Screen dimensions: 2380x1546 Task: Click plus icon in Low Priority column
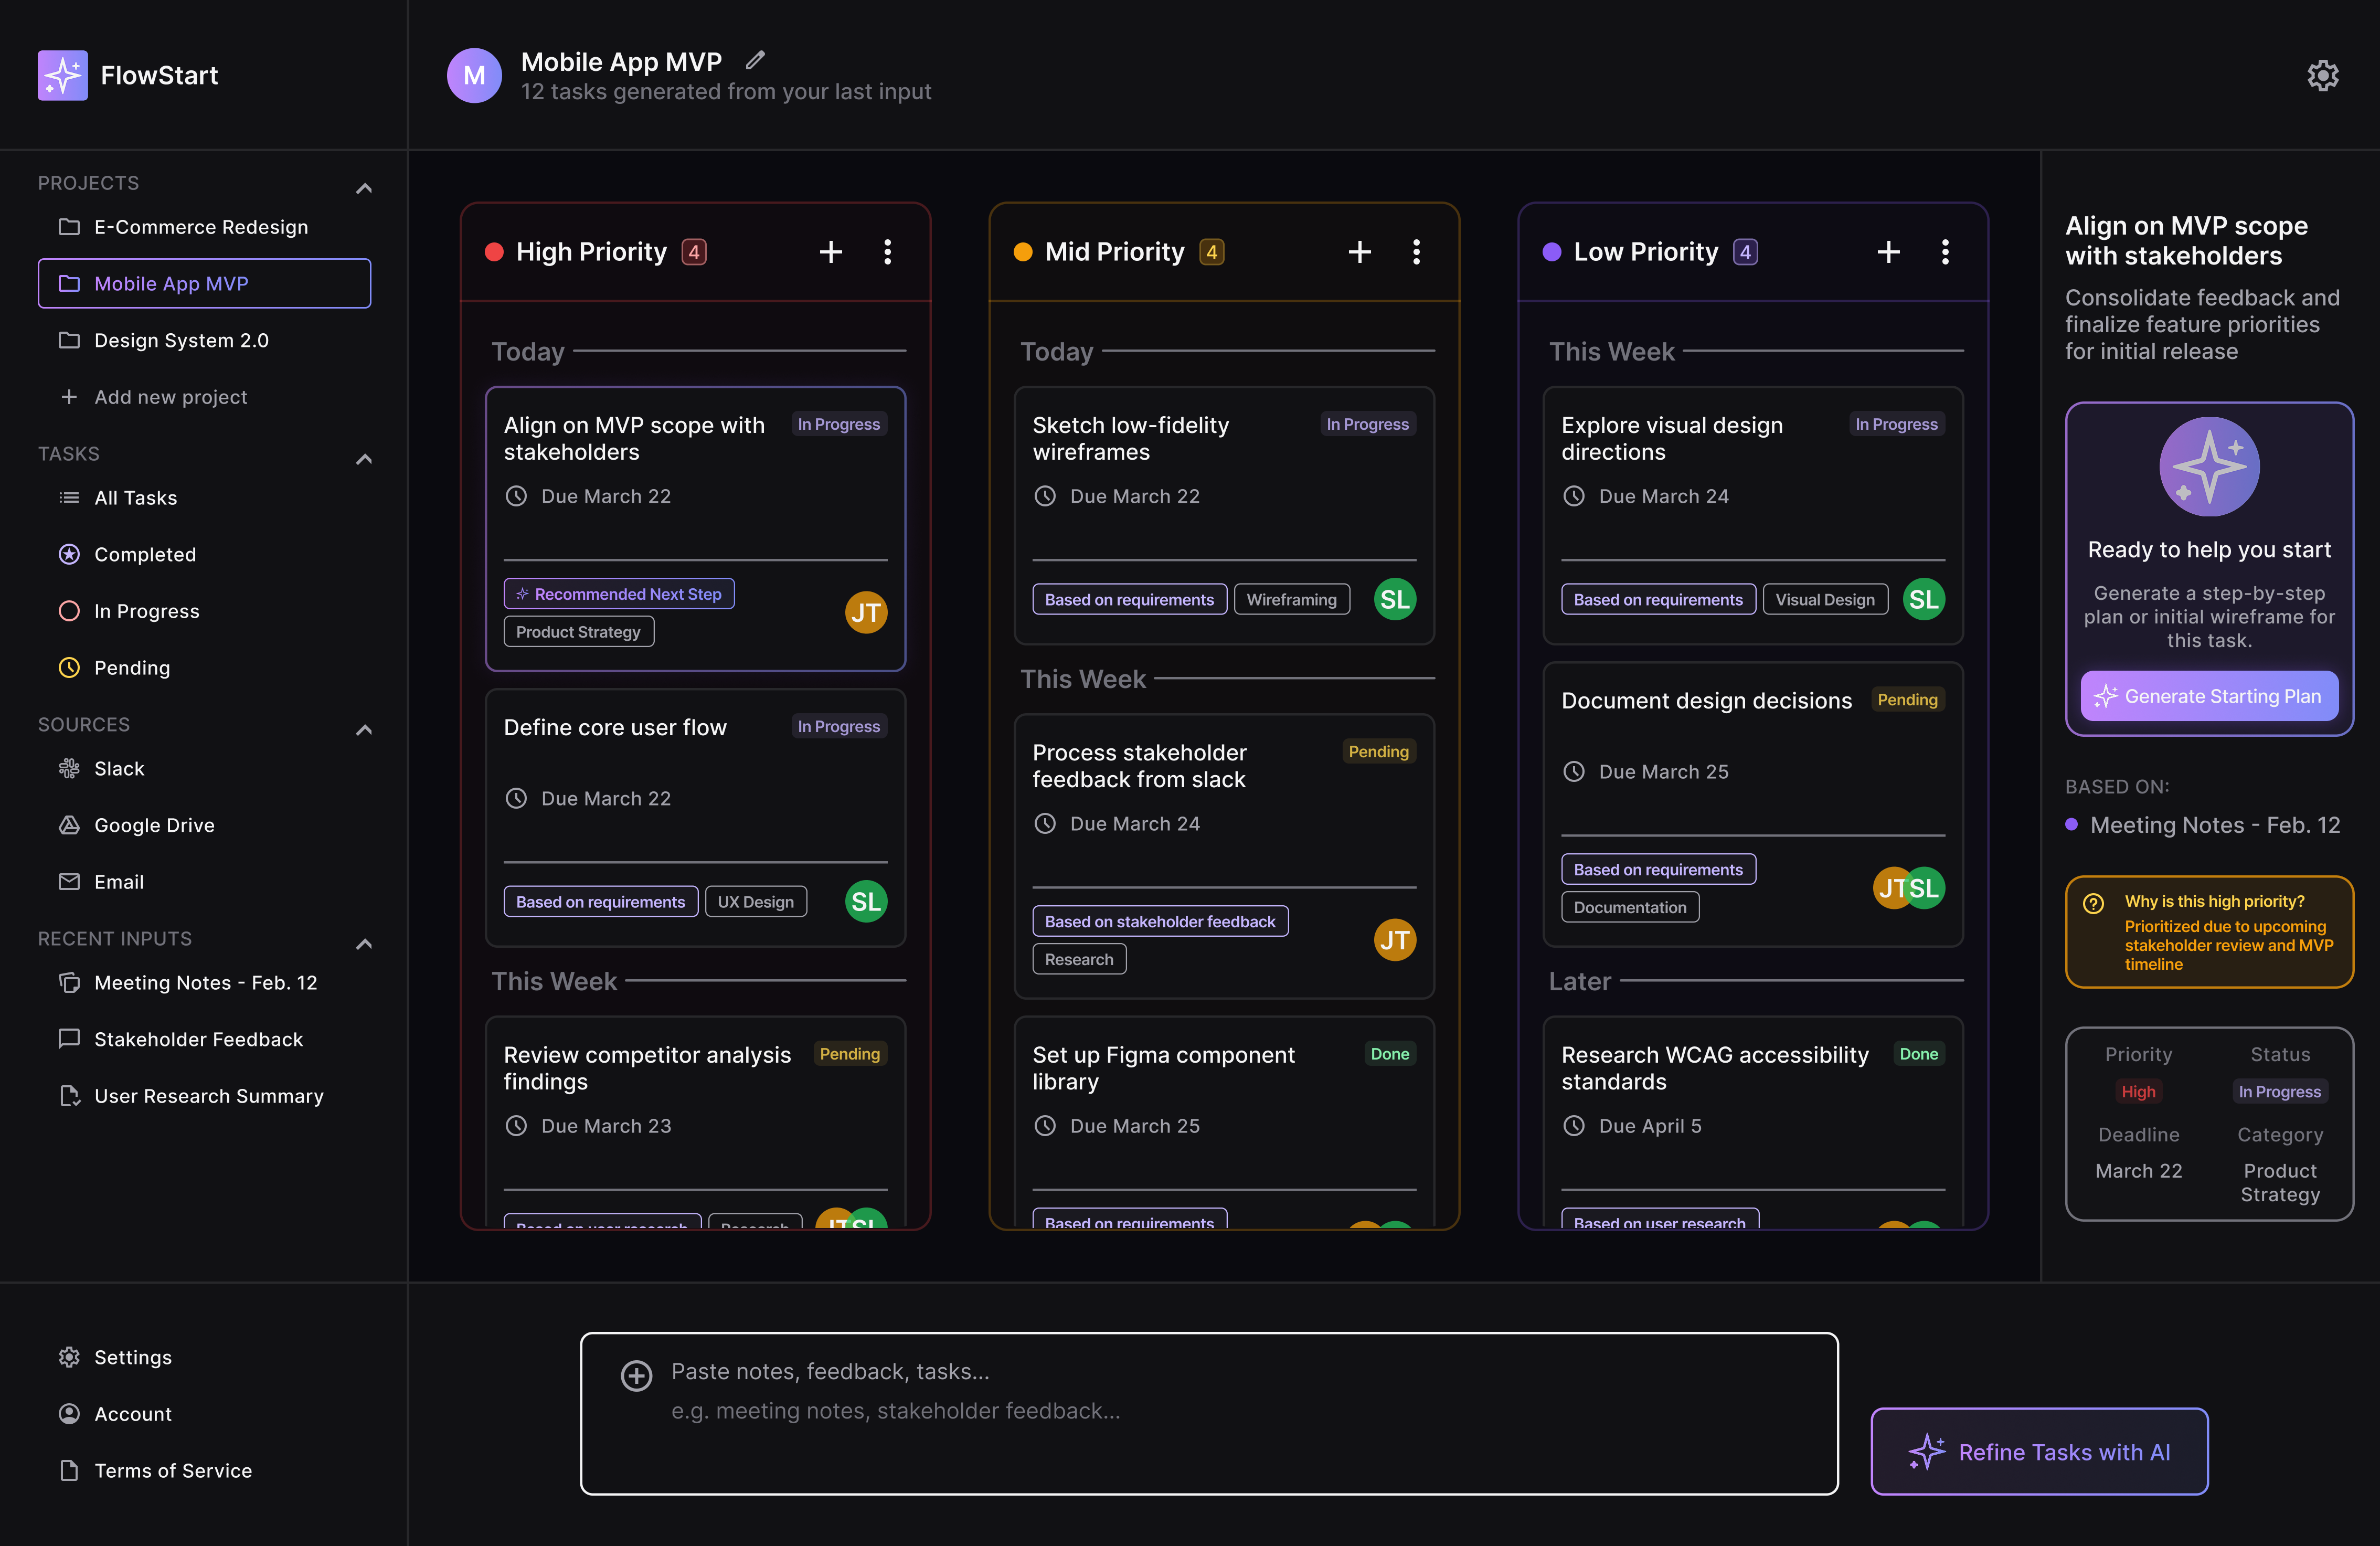(1888, 252)
